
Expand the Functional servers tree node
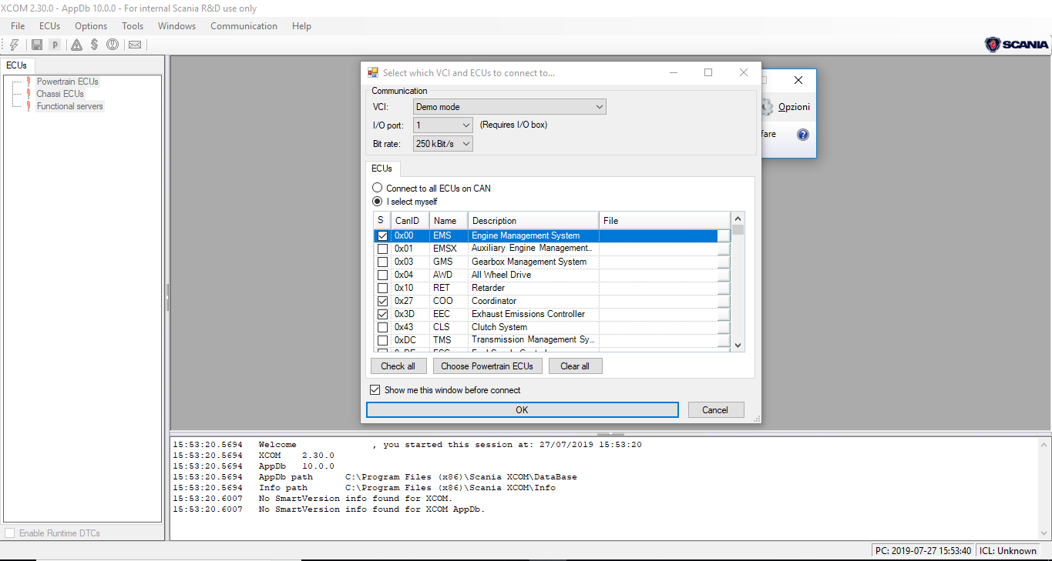point(69,106)
